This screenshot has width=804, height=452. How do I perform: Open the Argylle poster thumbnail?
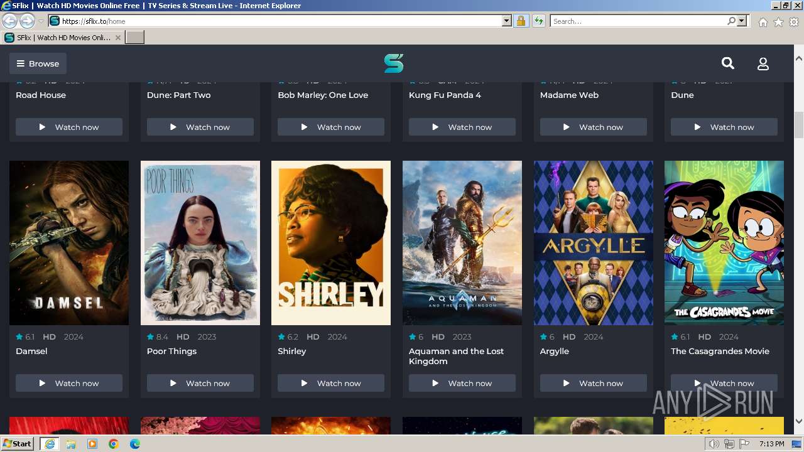click(594, 243)
